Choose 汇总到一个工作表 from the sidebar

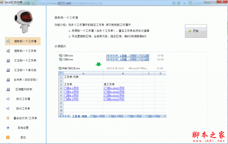pyautogui.click(x=23, y=61)
